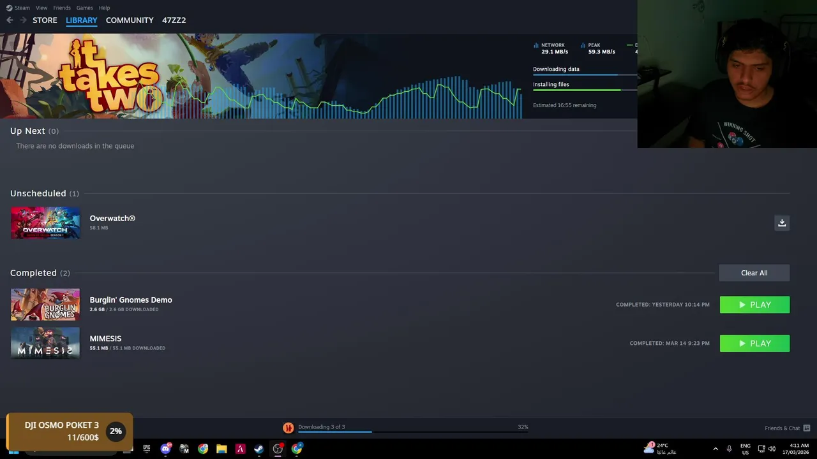The height and width of the screenshot is (459, 817).
Task: Open the Overwatch game thumbnail
Action: click(45, 222)
